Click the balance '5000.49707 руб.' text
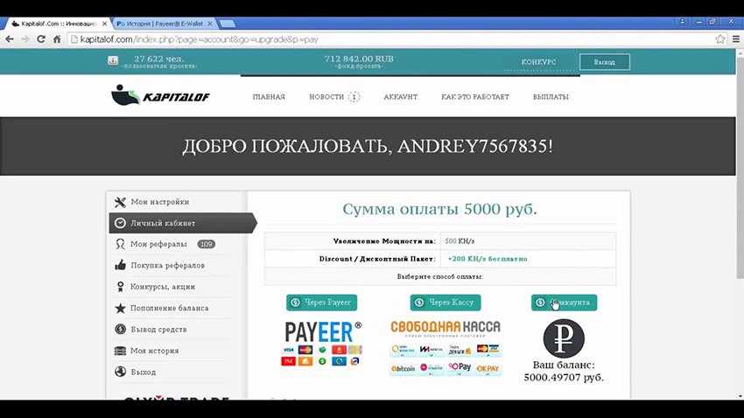This screenshot has height=418, width=744. [564, 378]
